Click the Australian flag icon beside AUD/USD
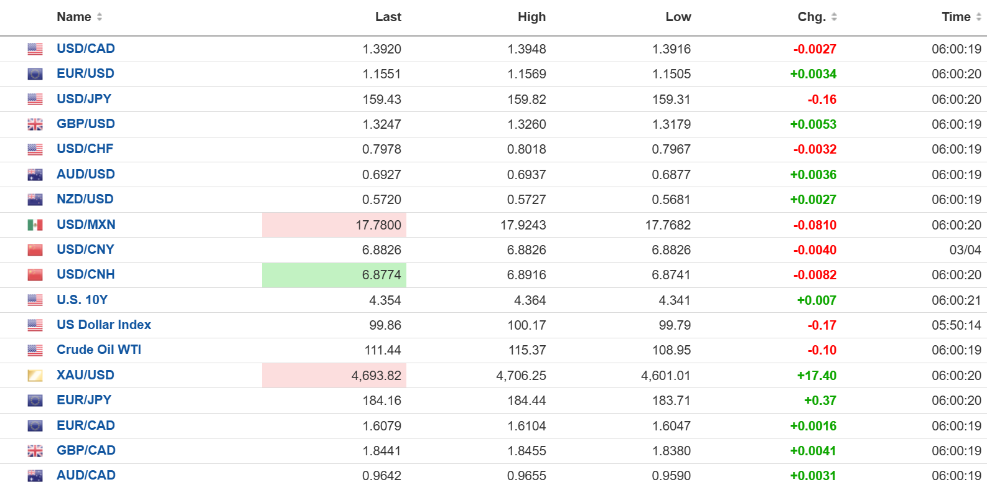This screenshot has width=987, height=487. tap(35, 175)
